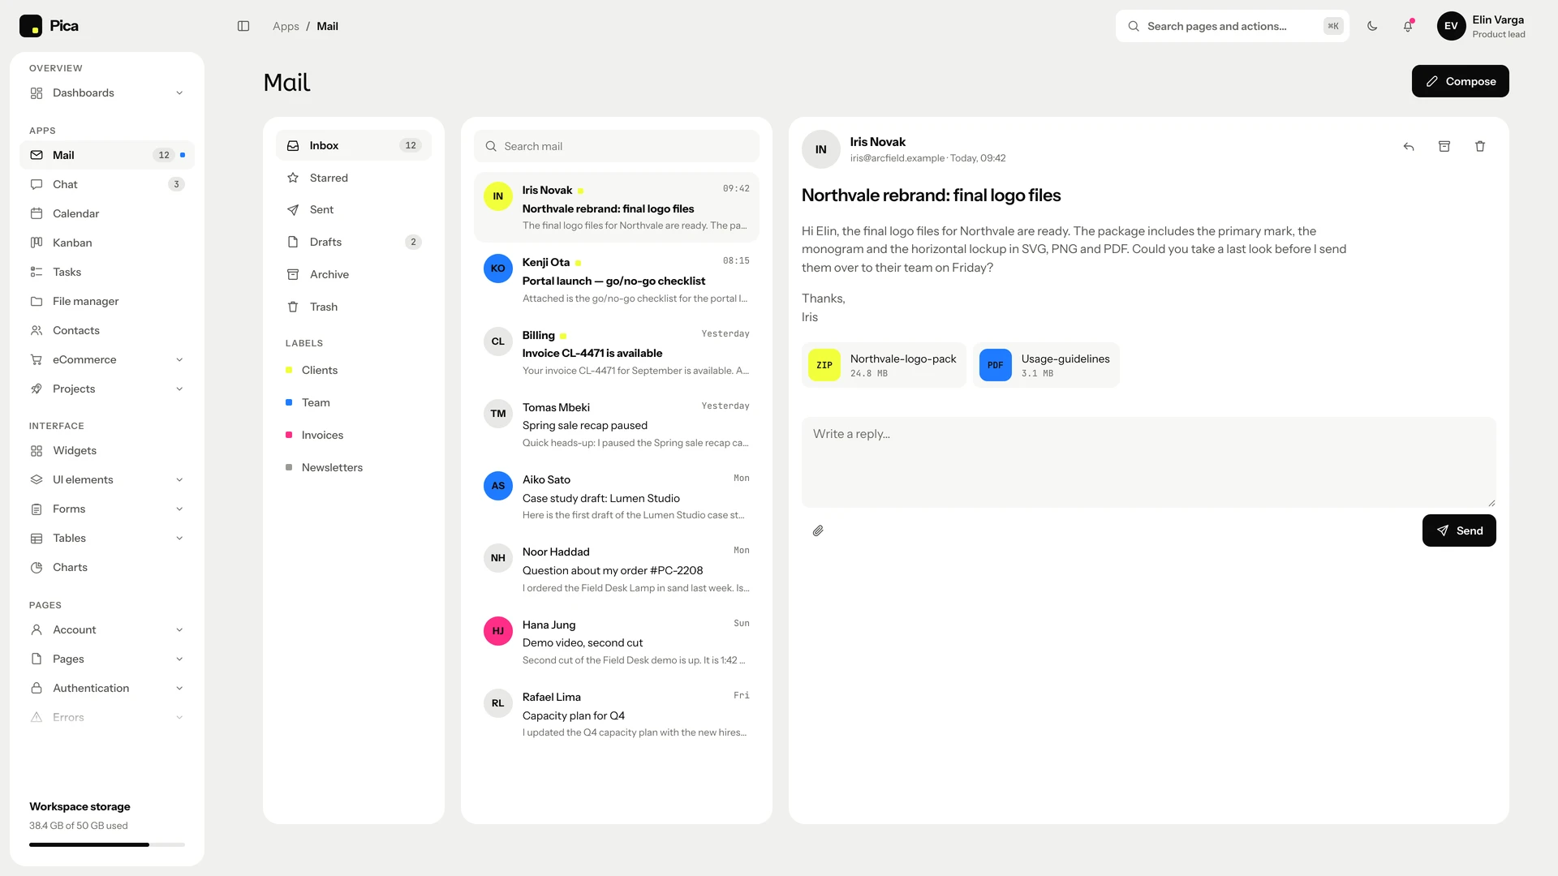The image size is (1558, 876).
Task: Click the reply arrow icon
Action: (x=1409, y=146)
